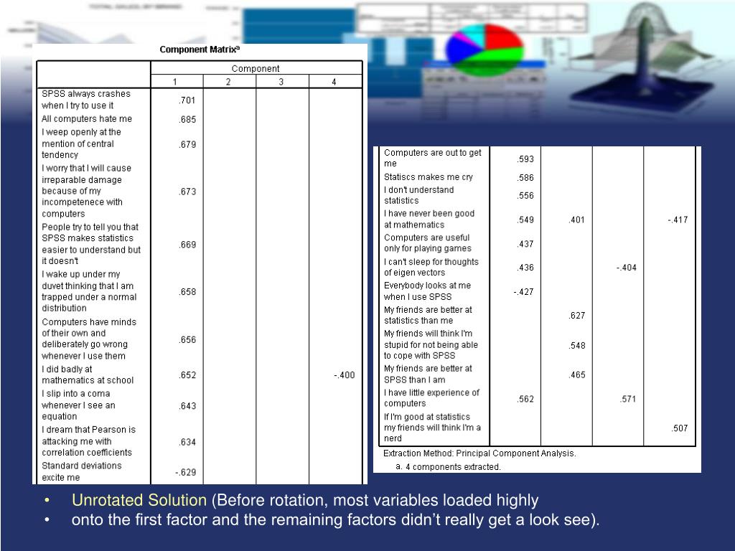The height and width of the screenshot is (551, 735).
Task: Select row "I wake up under my duvet"
Action: 89,291
